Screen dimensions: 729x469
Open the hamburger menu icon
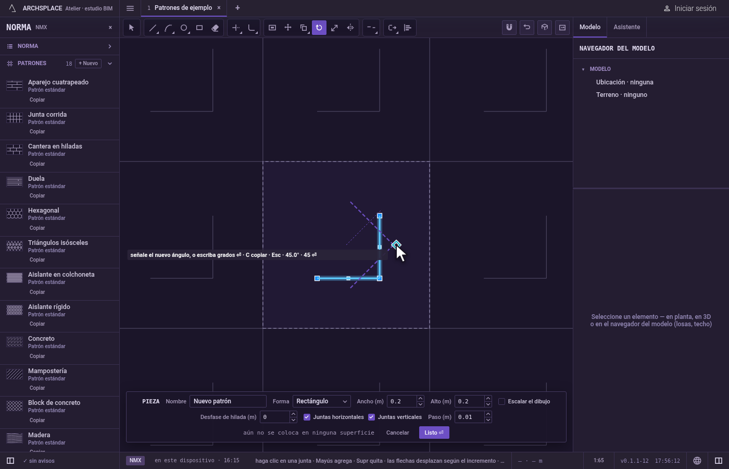[x=130, y=8]
